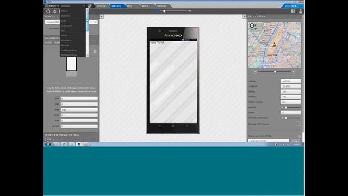Open the project name dropdown
348x196 pixels.
[73, 6]
